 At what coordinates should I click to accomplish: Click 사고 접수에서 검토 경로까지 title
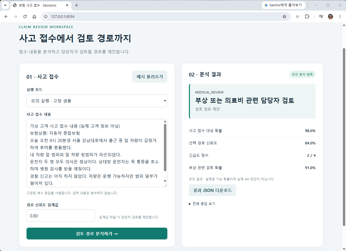coord(75,38)
